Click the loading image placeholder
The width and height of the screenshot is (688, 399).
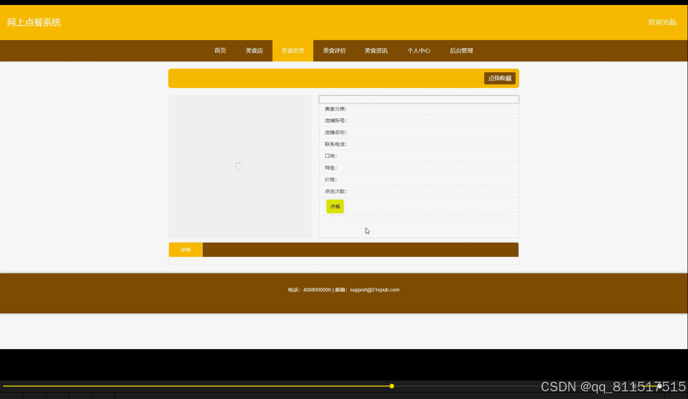240,166
